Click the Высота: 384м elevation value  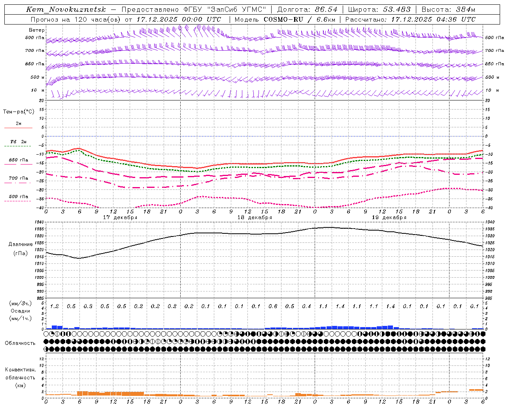[x=448, y=9]
